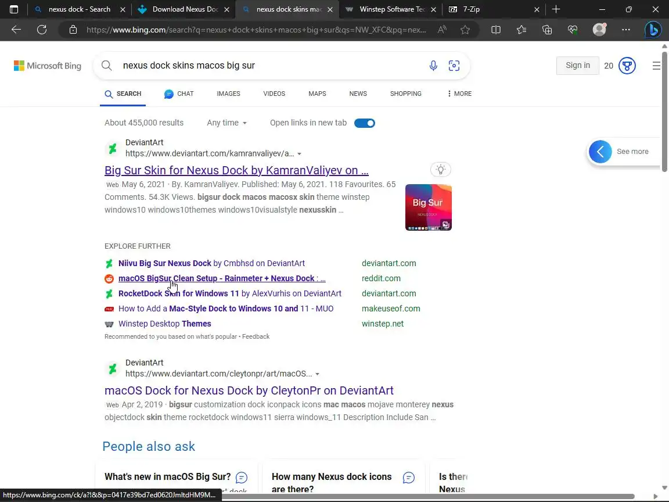
Task: Click the 20 rewards points count
Action: 609,66
